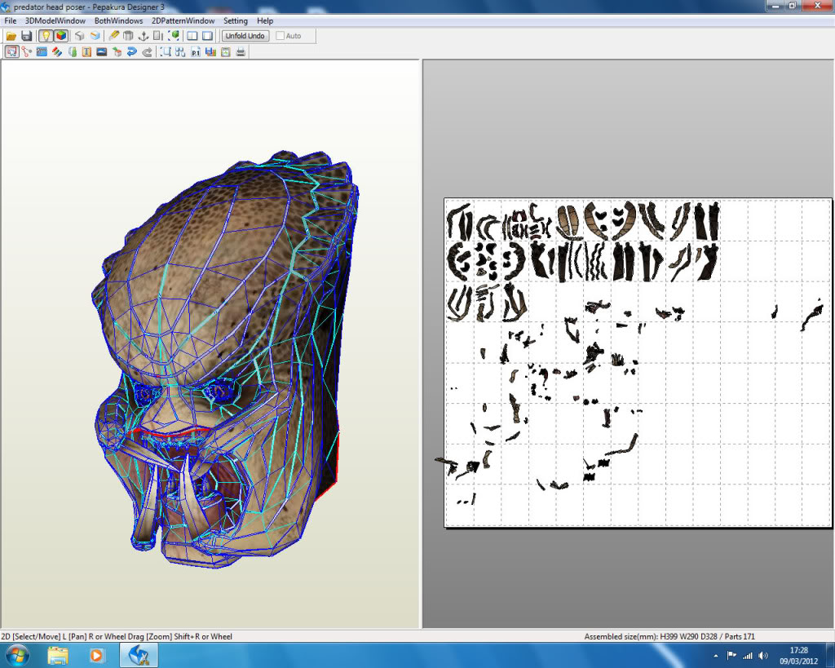Open the media player taskbar icon

point(96,655)
